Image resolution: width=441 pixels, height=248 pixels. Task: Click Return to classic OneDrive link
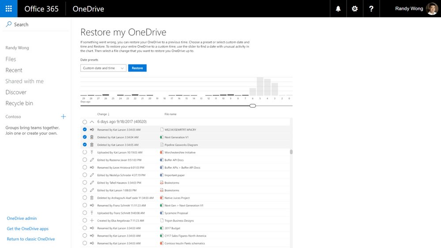[30, 239]
